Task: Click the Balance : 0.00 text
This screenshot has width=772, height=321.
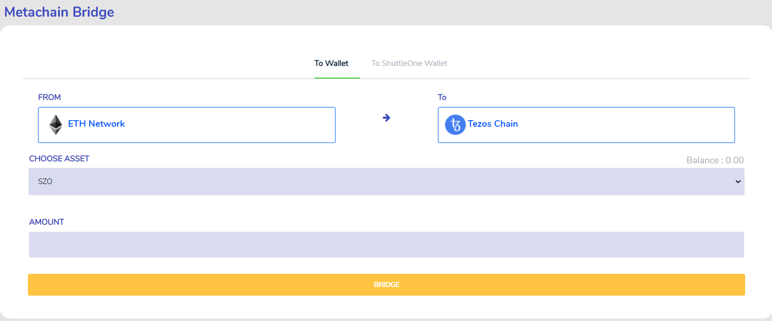Action: tap(715, 160)
